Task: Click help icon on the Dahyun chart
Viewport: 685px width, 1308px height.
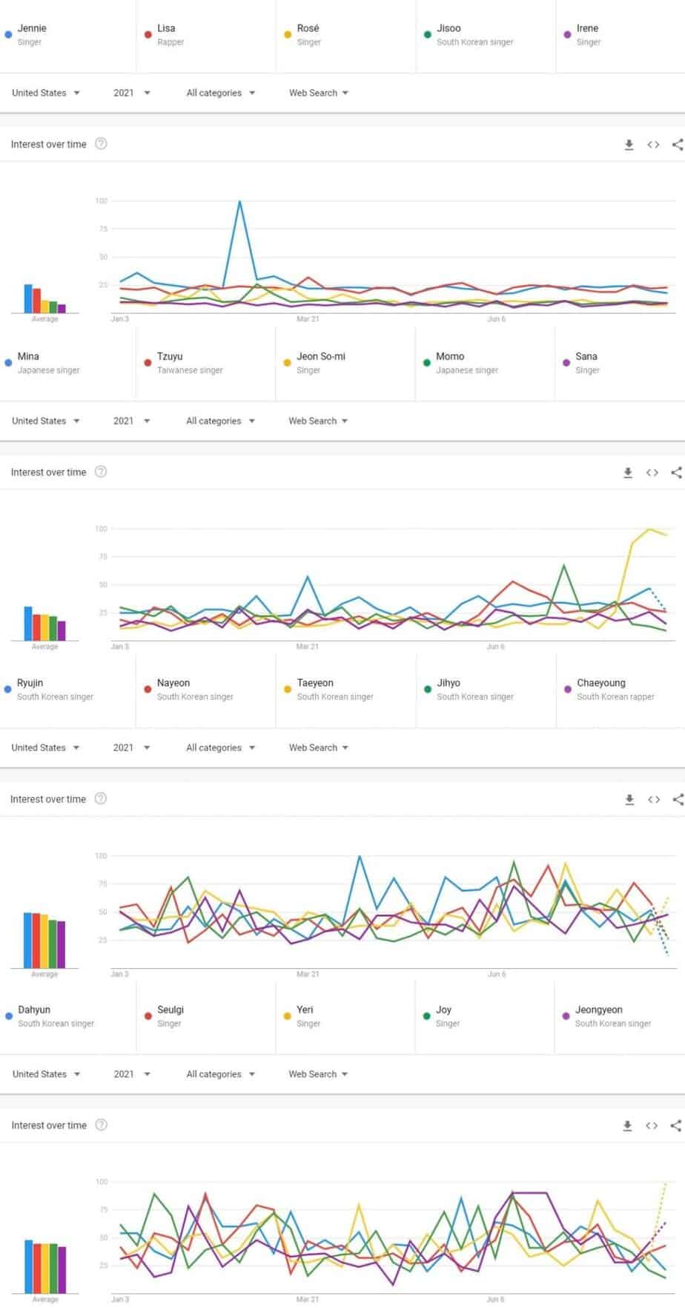Action: [x=102, y=1125]
